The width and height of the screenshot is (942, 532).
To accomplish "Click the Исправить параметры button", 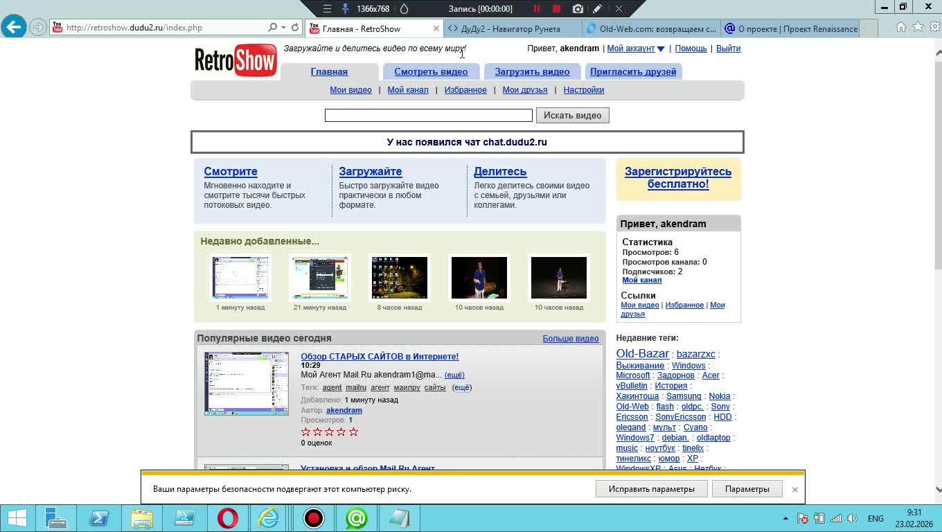I will click(x=651, y=489).
